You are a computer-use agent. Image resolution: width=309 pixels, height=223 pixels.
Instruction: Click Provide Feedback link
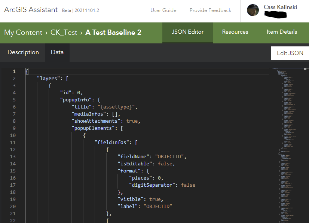point(210,10)
